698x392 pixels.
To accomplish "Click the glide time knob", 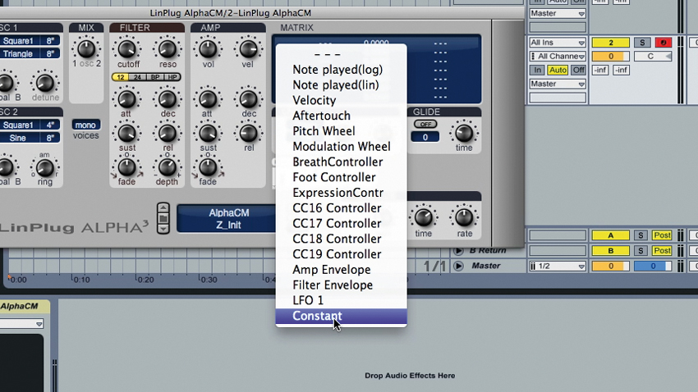I will 464,133.
